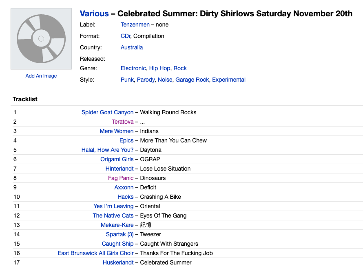Browse the Hip Hop genre link
Viewport: 363px width, 271px height.
click(159, 68)
